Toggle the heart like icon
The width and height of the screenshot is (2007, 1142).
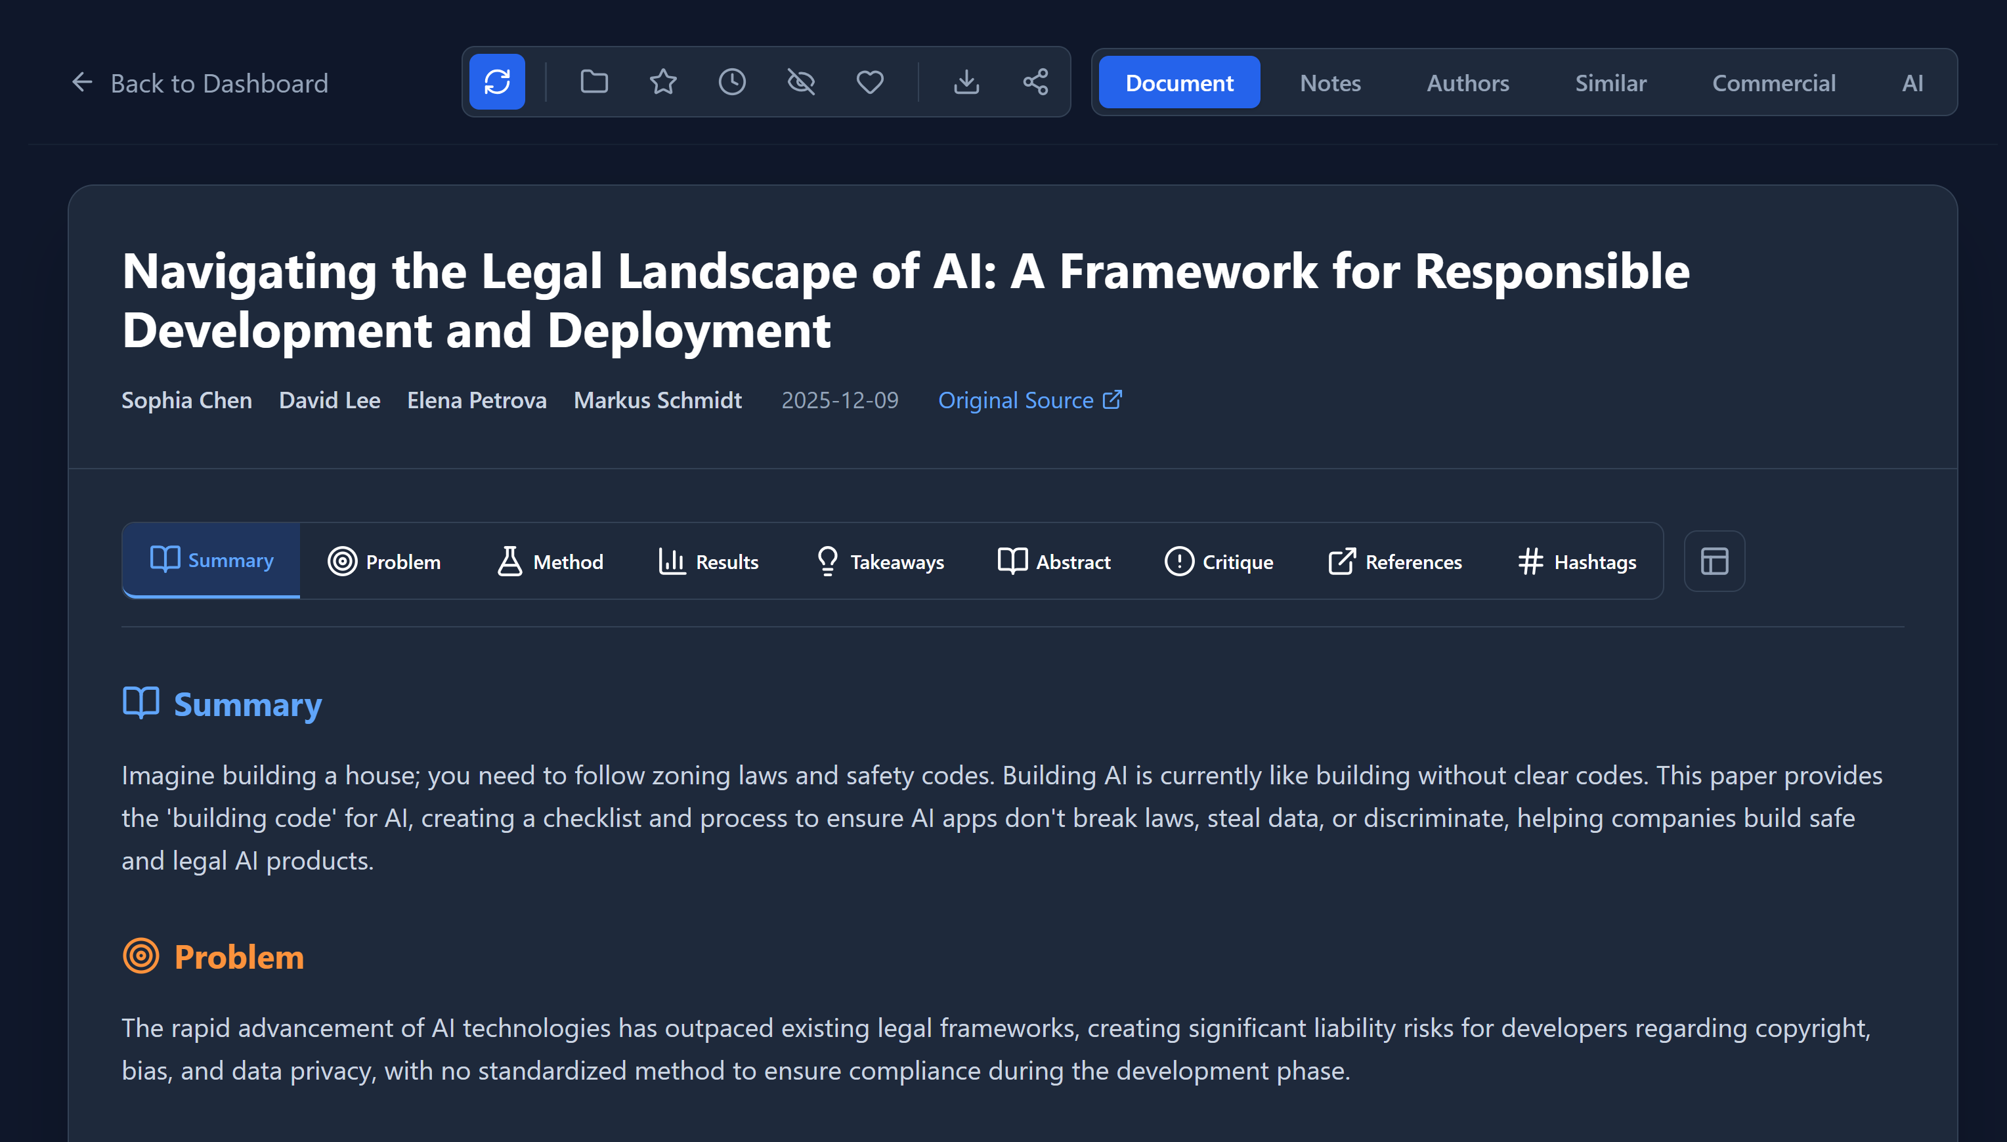[x=869, y=81]
